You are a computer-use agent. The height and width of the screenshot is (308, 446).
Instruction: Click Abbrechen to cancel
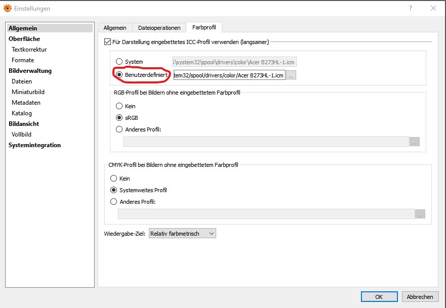coord(420,297)
